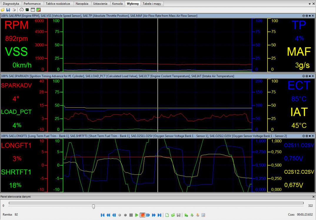
Task: Close the Panel sterowania danymi panel
Action: pyautogui.click(x=313, y=197)
